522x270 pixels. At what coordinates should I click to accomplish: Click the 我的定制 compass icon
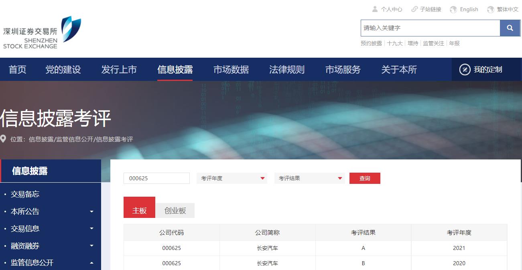coord(465,69)
